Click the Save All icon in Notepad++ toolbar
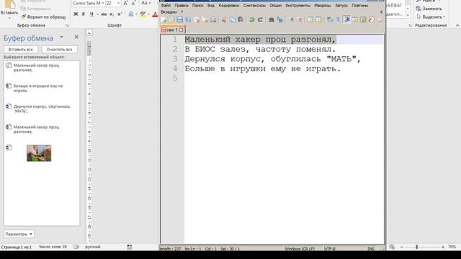 [x=188, y=19]
